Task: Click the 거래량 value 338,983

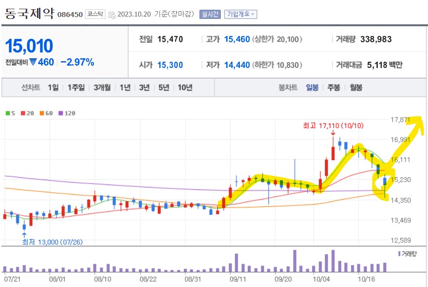Action: tap(376, 39)
